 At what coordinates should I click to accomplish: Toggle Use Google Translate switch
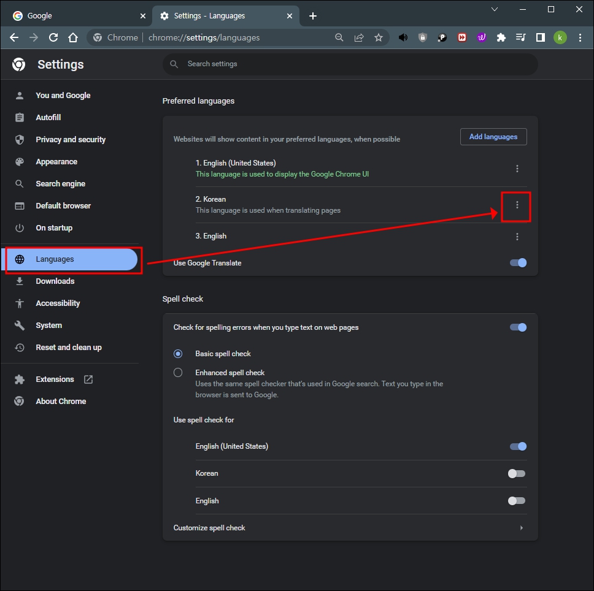tap(518, 262)
